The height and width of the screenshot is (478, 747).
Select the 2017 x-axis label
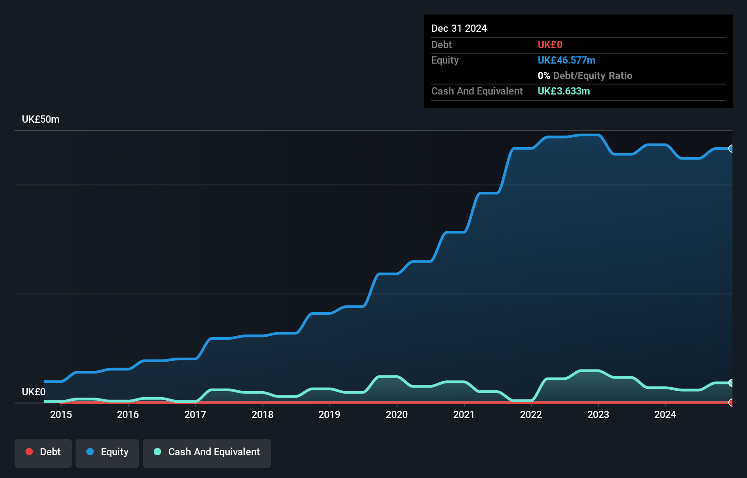pyautogui.click(x=195, y=414)
